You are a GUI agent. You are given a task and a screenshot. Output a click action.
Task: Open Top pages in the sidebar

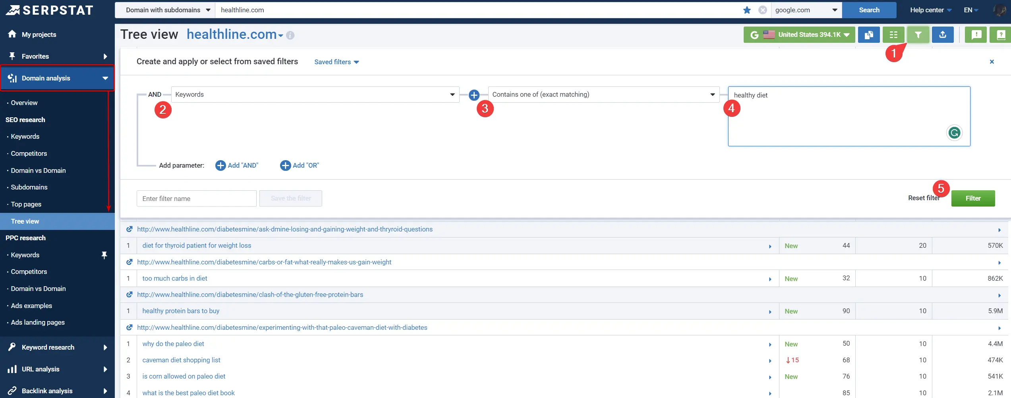(26, 204)
